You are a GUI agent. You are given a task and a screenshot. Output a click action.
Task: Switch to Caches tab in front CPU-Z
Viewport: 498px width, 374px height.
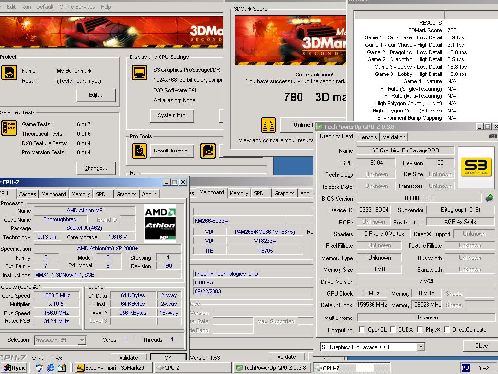click(27, 194)
